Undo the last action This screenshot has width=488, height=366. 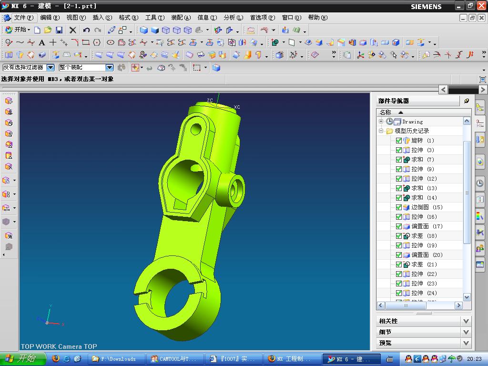point(86,30)
